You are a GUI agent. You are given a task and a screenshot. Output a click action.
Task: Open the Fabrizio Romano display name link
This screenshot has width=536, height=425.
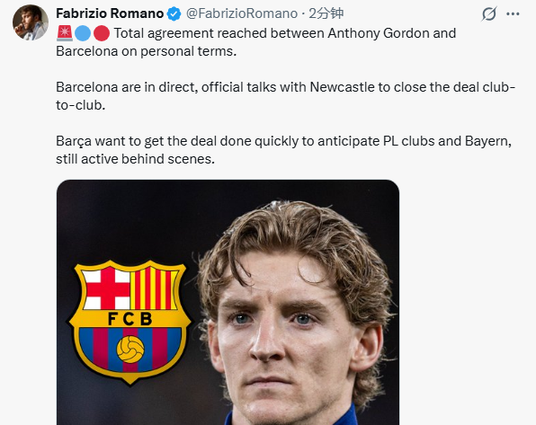pyautogui.click(x=110, y=13)
